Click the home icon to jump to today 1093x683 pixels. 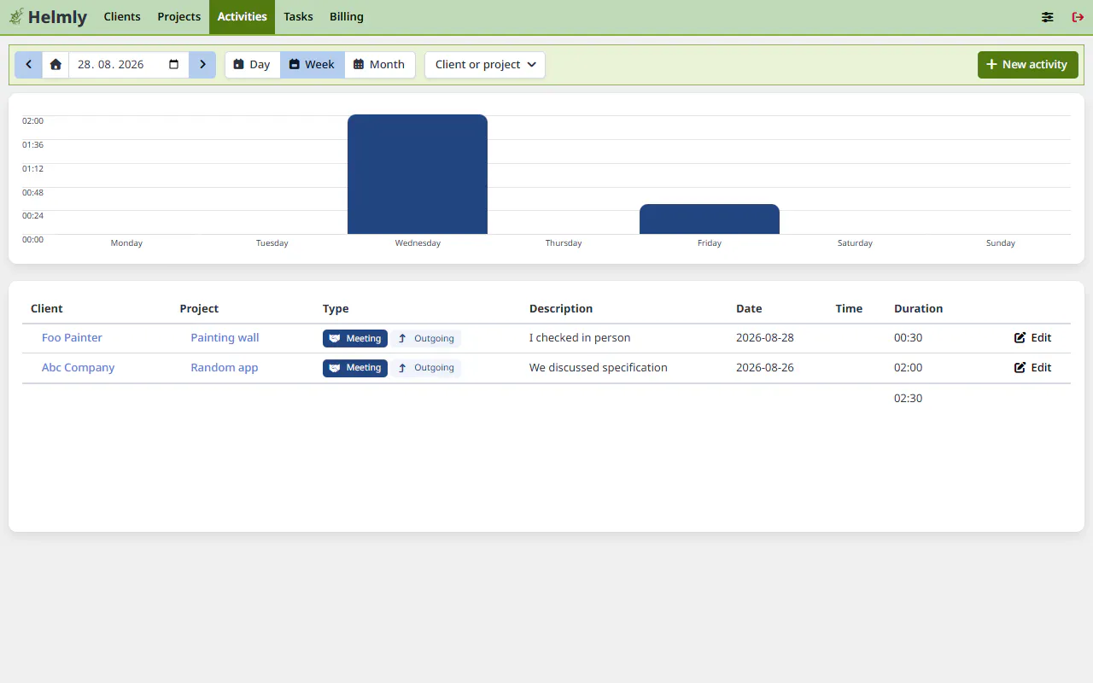(56, 65)
